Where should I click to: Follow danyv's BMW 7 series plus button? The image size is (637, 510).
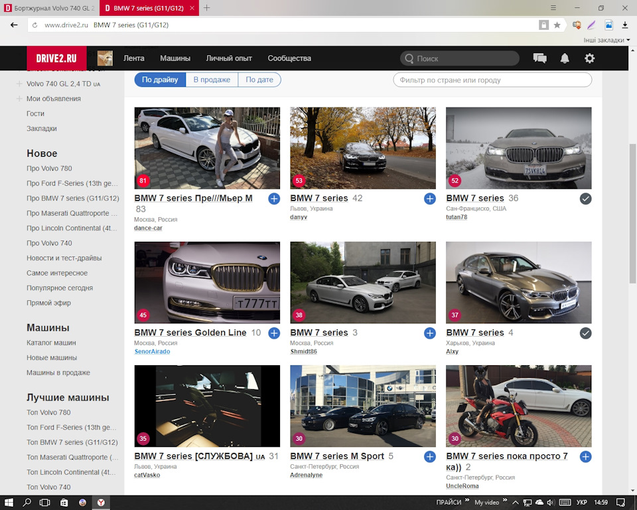430,199
